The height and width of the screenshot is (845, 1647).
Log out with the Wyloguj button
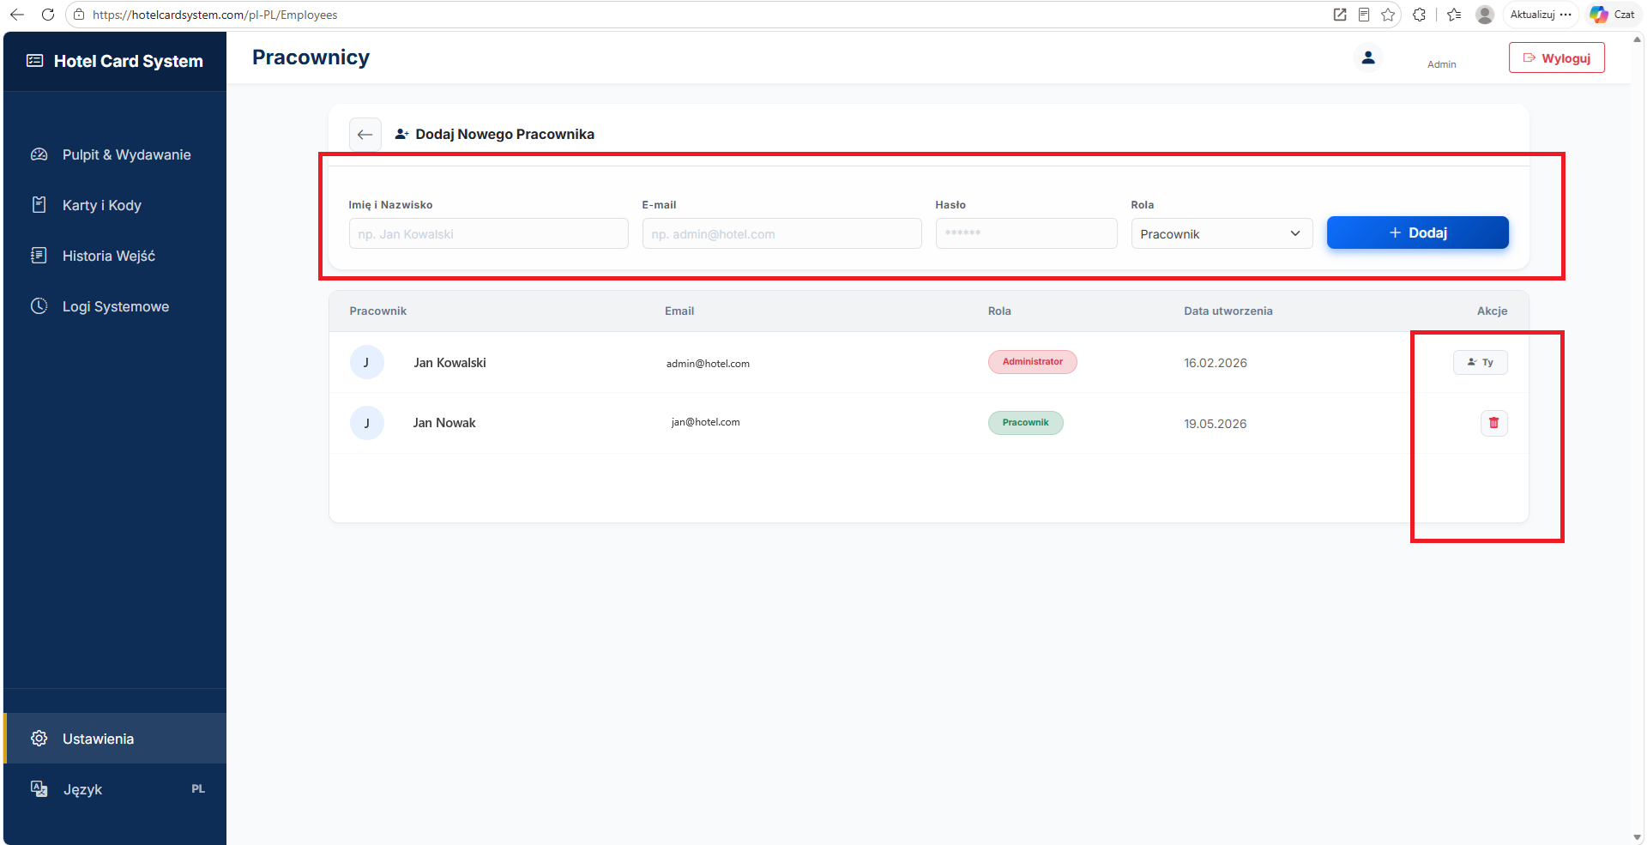coord(1556,57)
